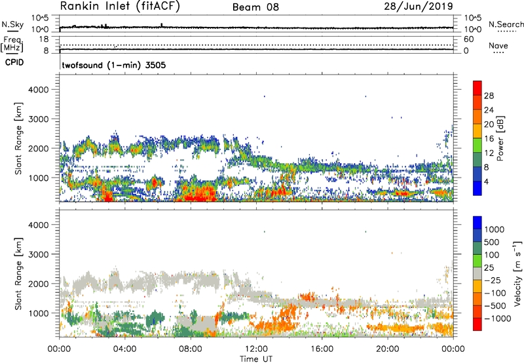Viewport: 524px width, 363px height.
Task: Select the 'N.Sky' axis label
Action: coord(12,24)
